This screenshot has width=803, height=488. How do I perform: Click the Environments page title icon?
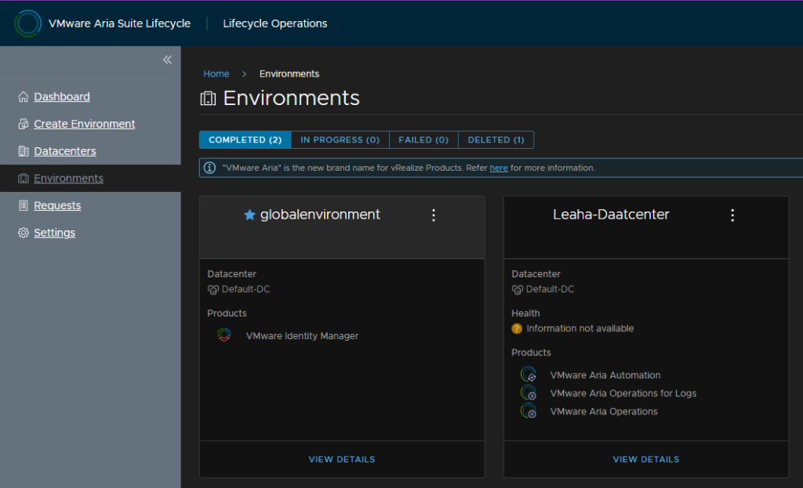(x=208, y=98)
